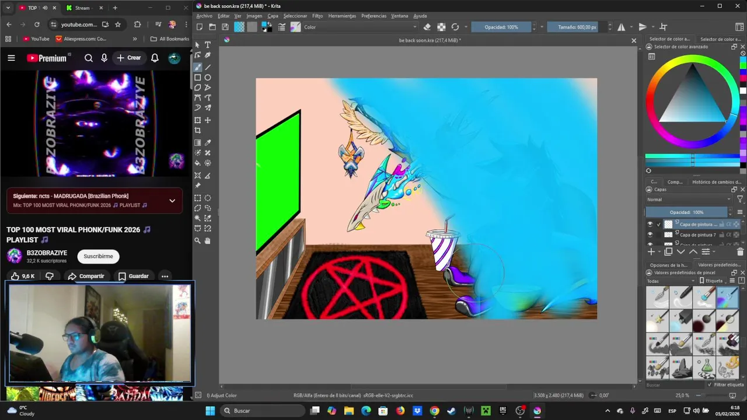
Task: Select the Reference Images pin tool
Action: click(198, 186)
